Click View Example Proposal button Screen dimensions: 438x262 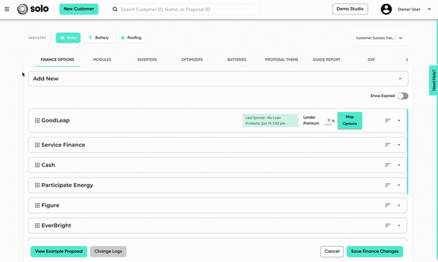59,252
